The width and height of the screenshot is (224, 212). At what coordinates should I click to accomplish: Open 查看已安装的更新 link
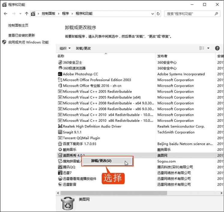click(22, 35)
